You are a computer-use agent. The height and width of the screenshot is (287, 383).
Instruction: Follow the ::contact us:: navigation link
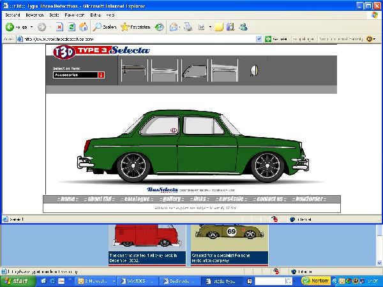click(270, 199)
